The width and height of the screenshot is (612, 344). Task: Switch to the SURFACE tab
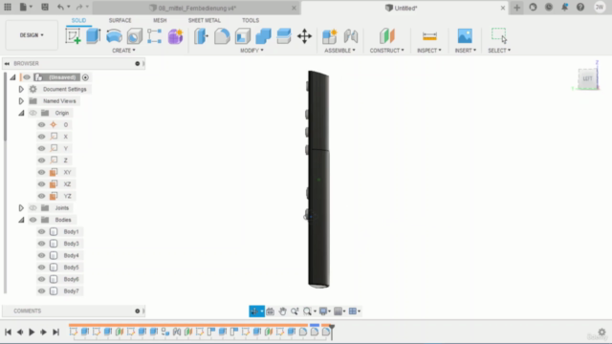point(120,20)
